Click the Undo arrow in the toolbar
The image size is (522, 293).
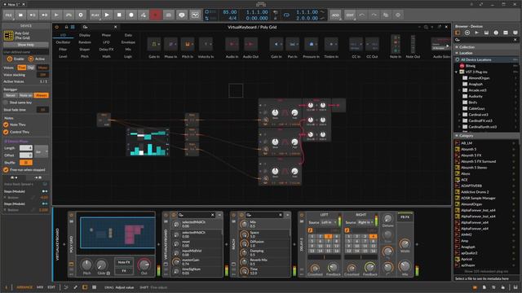pos(362,15)
